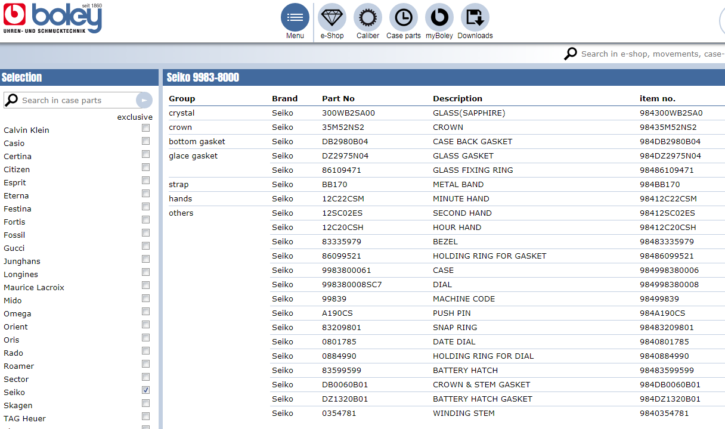Open item no. 984300WB2SA0 link
Viewport: 725px width, 429px height.
point(671,113)
